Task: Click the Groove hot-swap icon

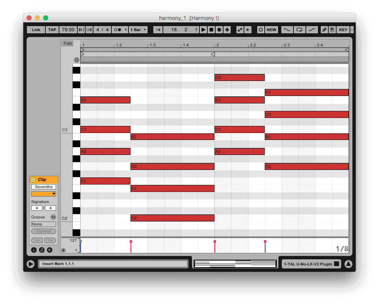Action: pyautogui.click(x=53, y=217)
